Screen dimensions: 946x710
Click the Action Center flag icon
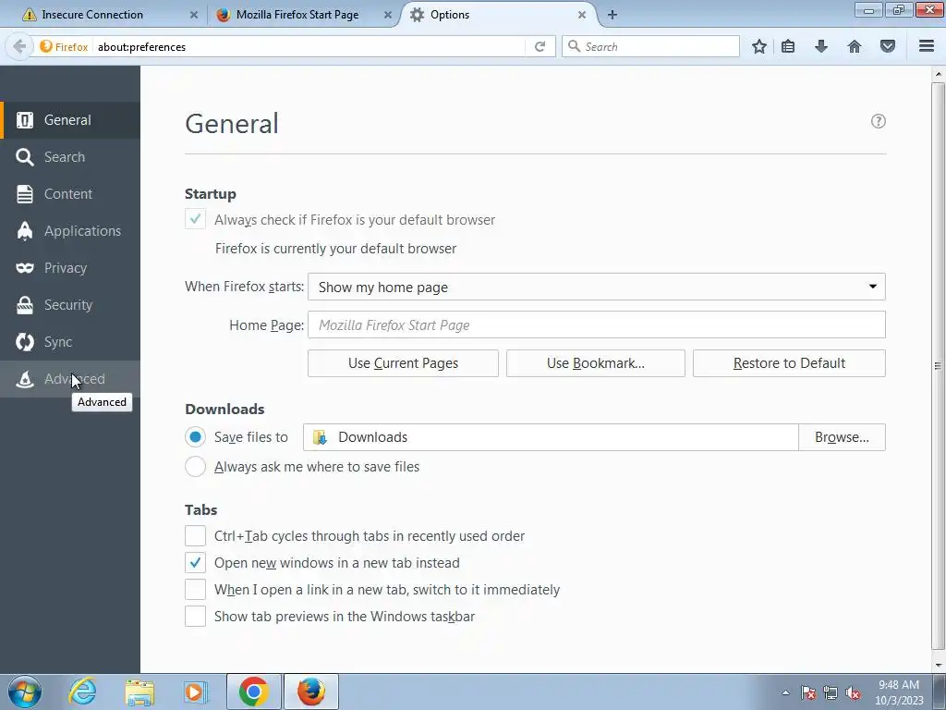coord(808,692)
